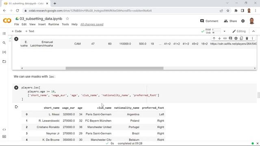This screenshot has height=146, width=260.
Task: Open the Edit menu
Action: click(x=24, y=24)
